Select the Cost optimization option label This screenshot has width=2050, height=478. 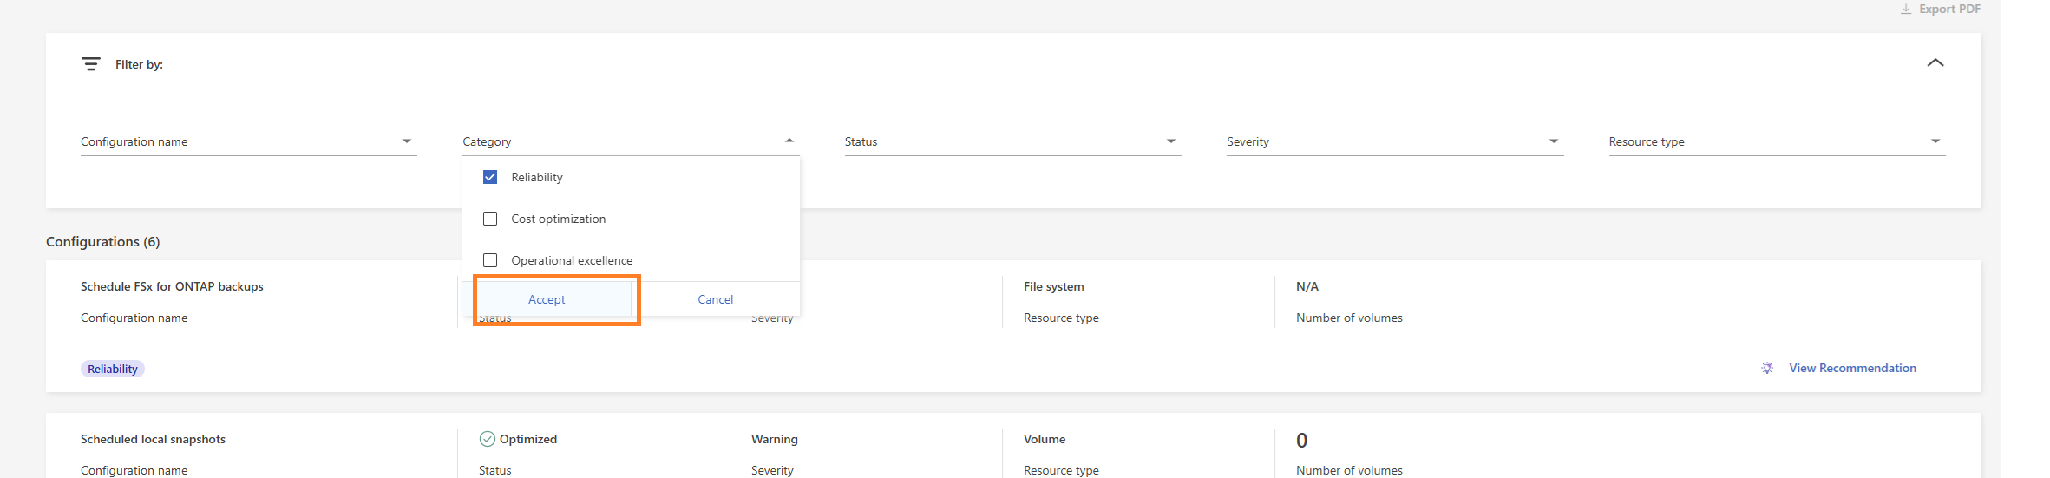point(559,219)
